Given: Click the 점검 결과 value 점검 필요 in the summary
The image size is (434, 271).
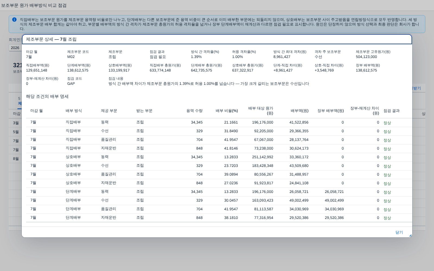Looking at the screenshot, I should [x=158, y=57].
